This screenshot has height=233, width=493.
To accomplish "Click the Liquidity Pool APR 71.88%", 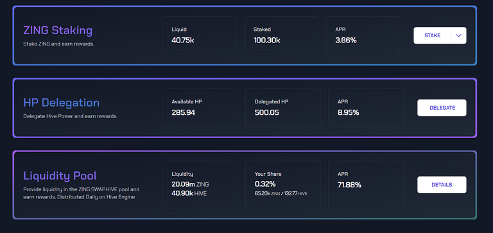I will [x=349, y=185].
